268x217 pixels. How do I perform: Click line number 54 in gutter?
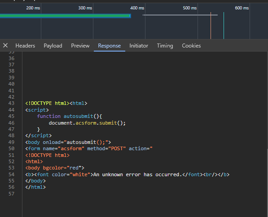12,174
